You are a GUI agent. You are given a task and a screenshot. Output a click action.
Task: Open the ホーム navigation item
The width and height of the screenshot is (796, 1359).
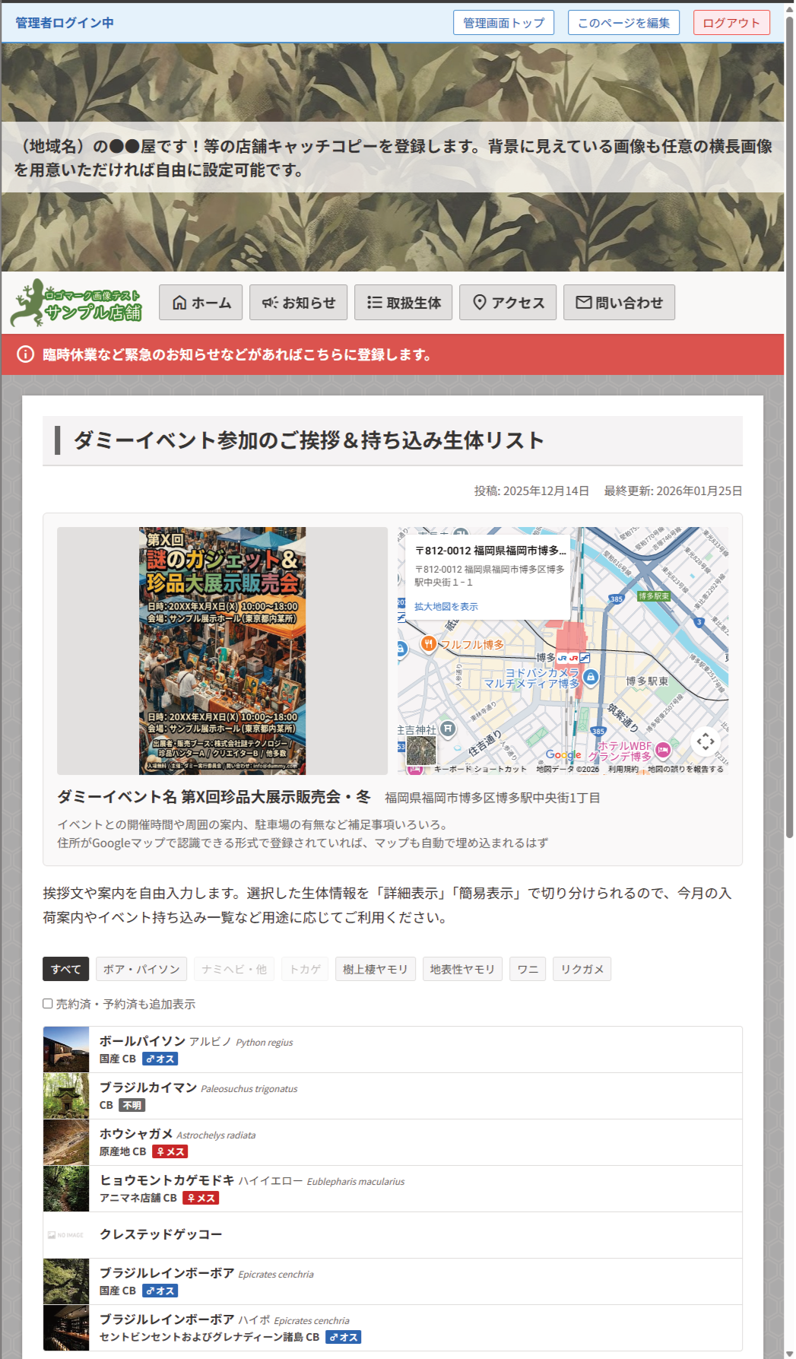(x=201, y=303)
